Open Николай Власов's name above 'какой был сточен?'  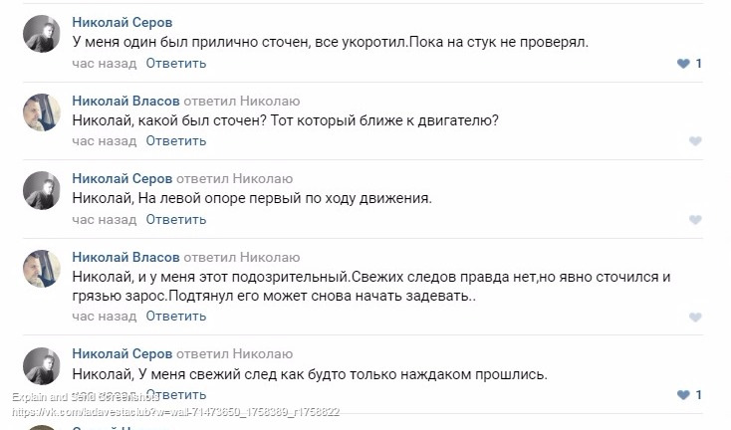[x=125, y=101]
